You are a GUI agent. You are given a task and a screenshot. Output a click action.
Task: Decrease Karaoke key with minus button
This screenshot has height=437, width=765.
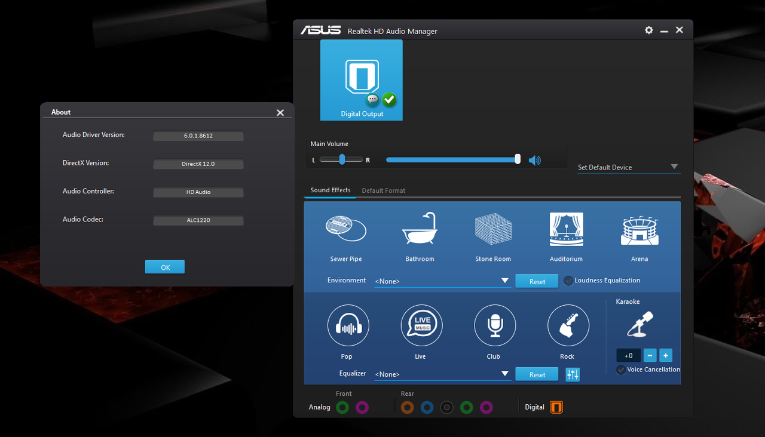click(650, 355)
